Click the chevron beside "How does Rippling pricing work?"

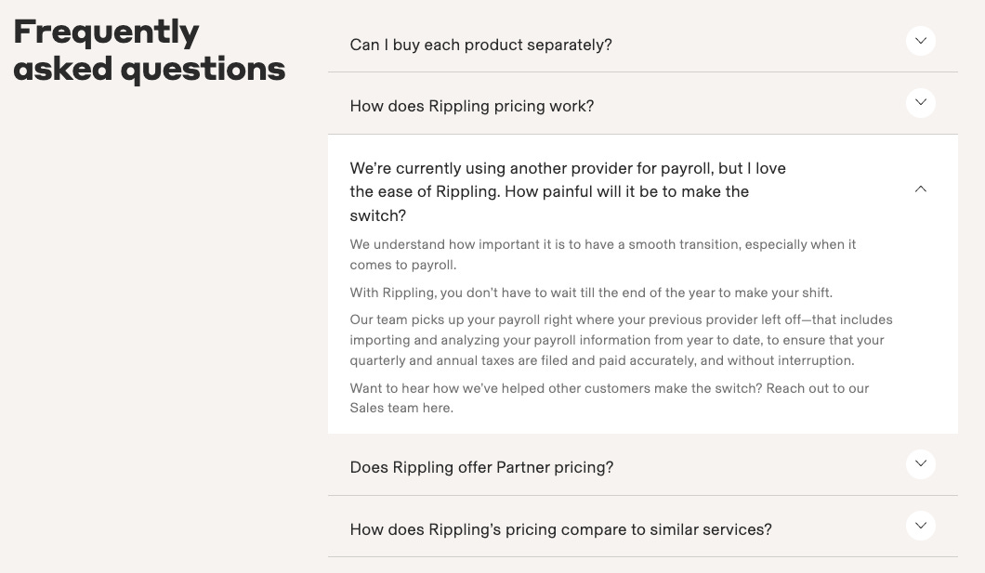pyautogui.click(x=920, y=102)
